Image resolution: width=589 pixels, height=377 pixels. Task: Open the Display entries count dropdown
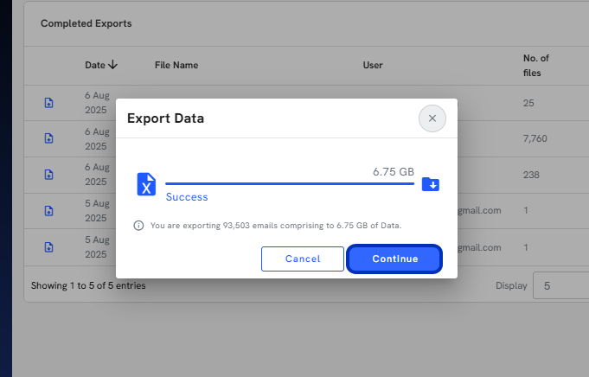pyautogui.click(x=560, y=285)
